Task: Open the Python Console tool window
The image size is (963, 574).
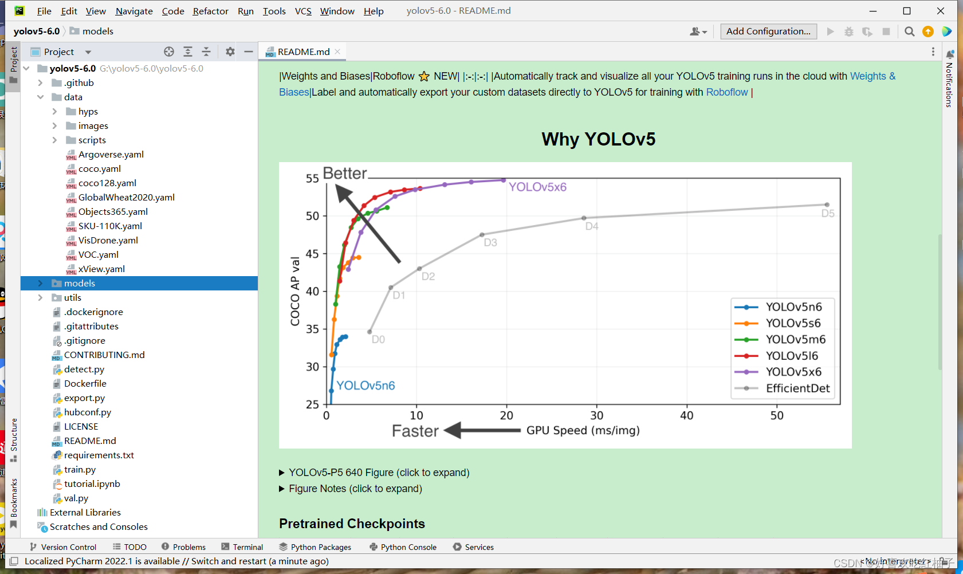Action: pyautogui.click(x=403, y=547)
